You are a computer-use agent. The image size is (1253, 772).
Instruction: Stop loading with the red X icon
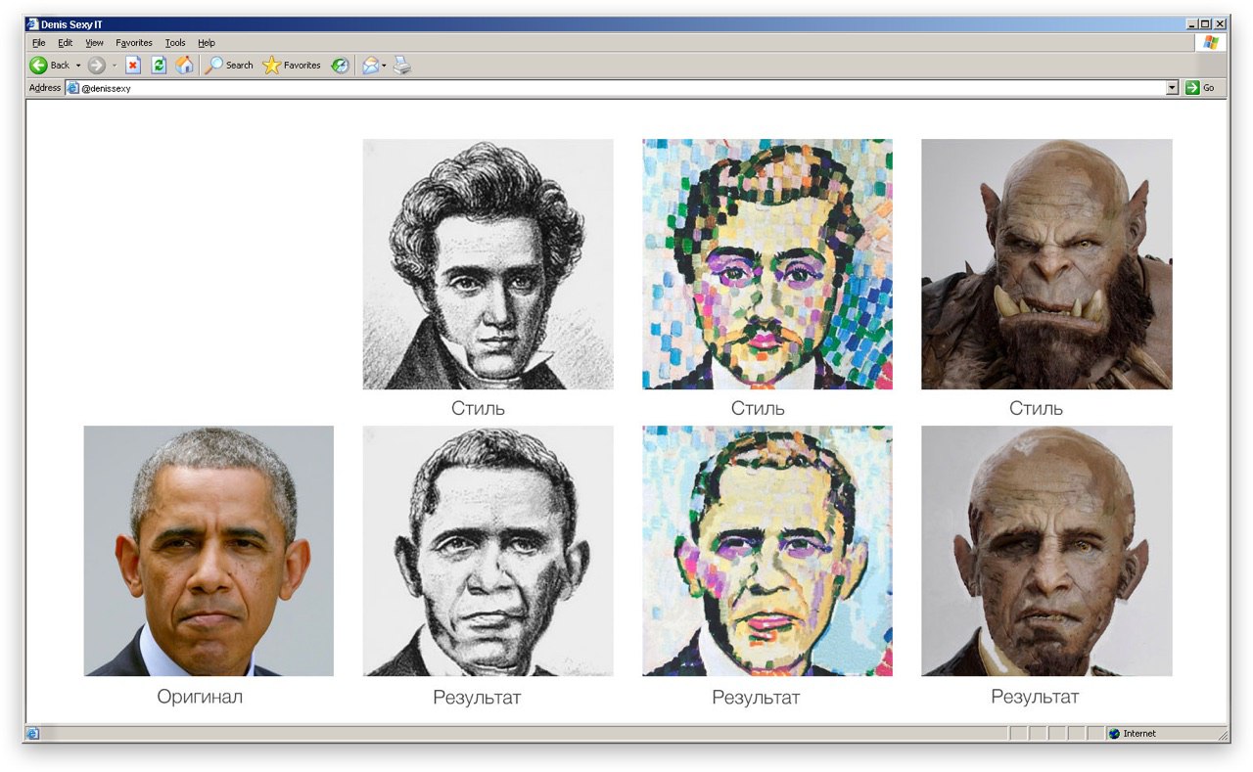133,66
